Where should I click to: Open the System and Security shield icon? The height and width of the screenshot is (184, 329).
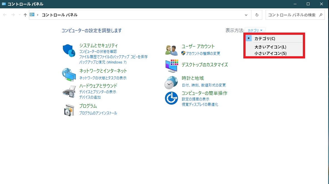(x=69, y=51)
